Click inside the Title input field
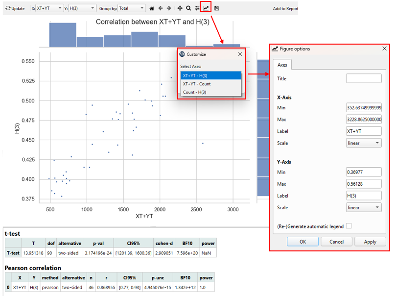Image resolution: width=397 pixels, height=296 pixels. click(x=364, y=78)
